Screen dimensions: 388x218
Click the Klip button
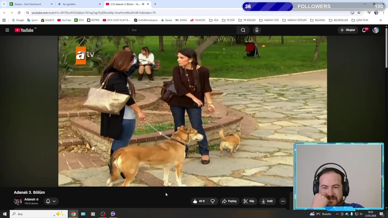pos(249,201)
